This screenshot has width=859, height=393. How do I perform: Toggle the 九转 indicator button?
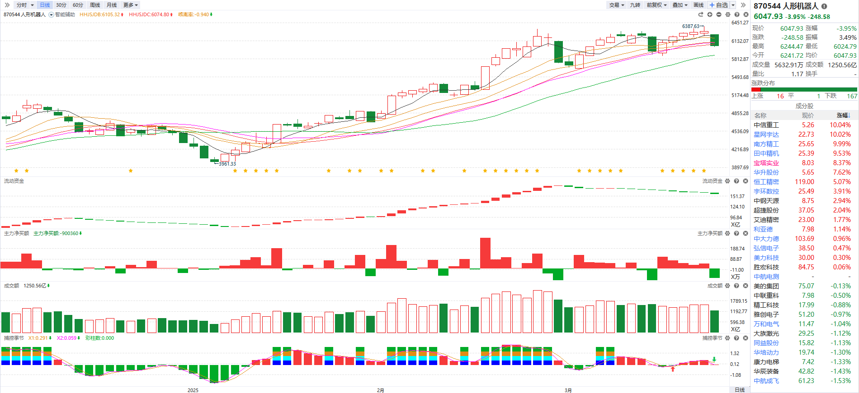[x=635, y=5]
